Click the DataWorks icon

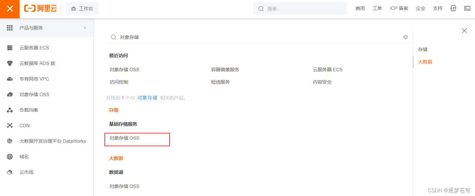[10, 141]
